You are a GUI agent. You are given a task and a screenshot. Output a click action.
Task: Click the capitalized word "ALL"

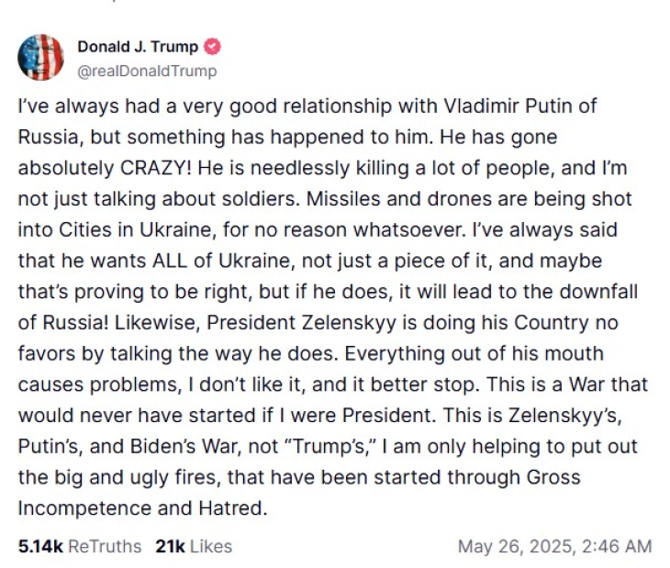pyautogui.click(x=170, y=261)
